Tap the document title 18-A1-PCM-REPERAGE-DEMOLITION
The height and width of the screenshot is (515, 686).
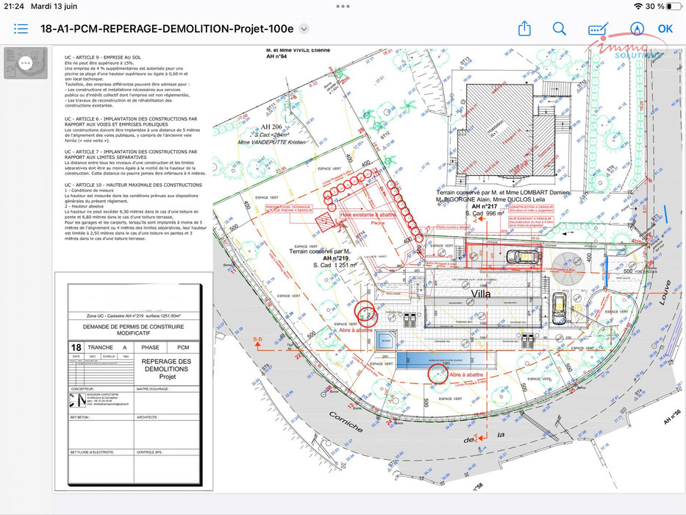(x=167, y=29)
